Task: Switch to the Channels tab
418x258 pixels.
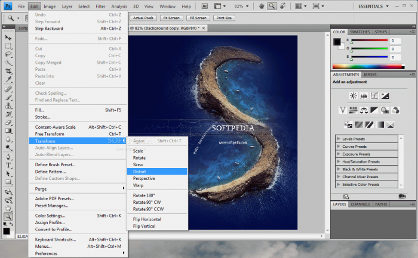Action: tap(360, 204)
